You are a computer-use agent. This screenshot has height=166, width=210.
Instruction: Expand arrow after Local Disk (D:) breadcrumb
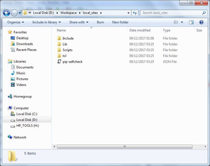point(57,13)
